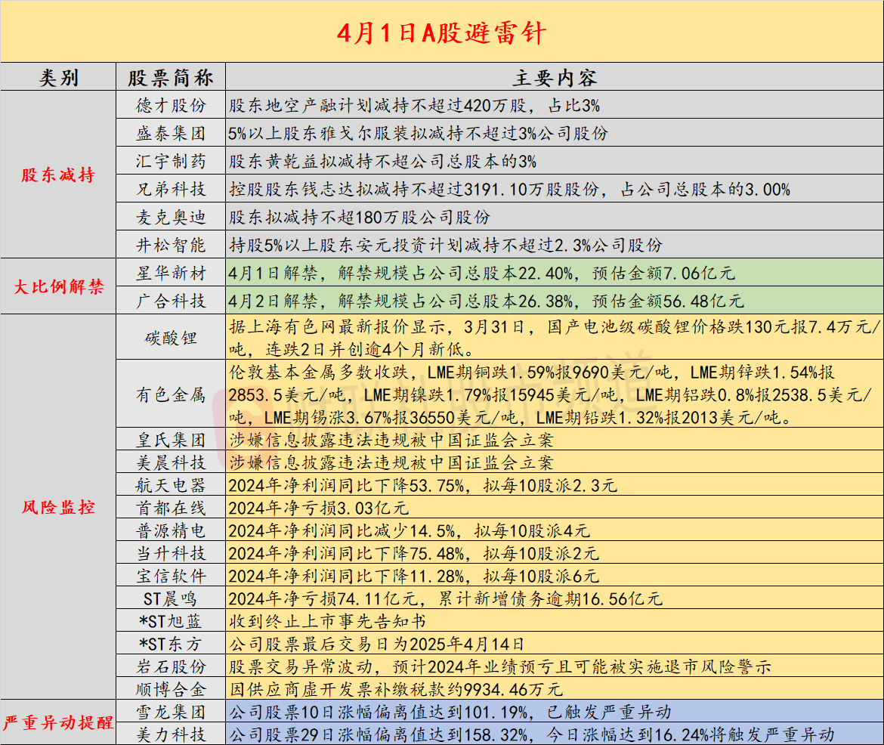Click the *ST东方 stock cell
884x745 pixels.
(171, 645)
